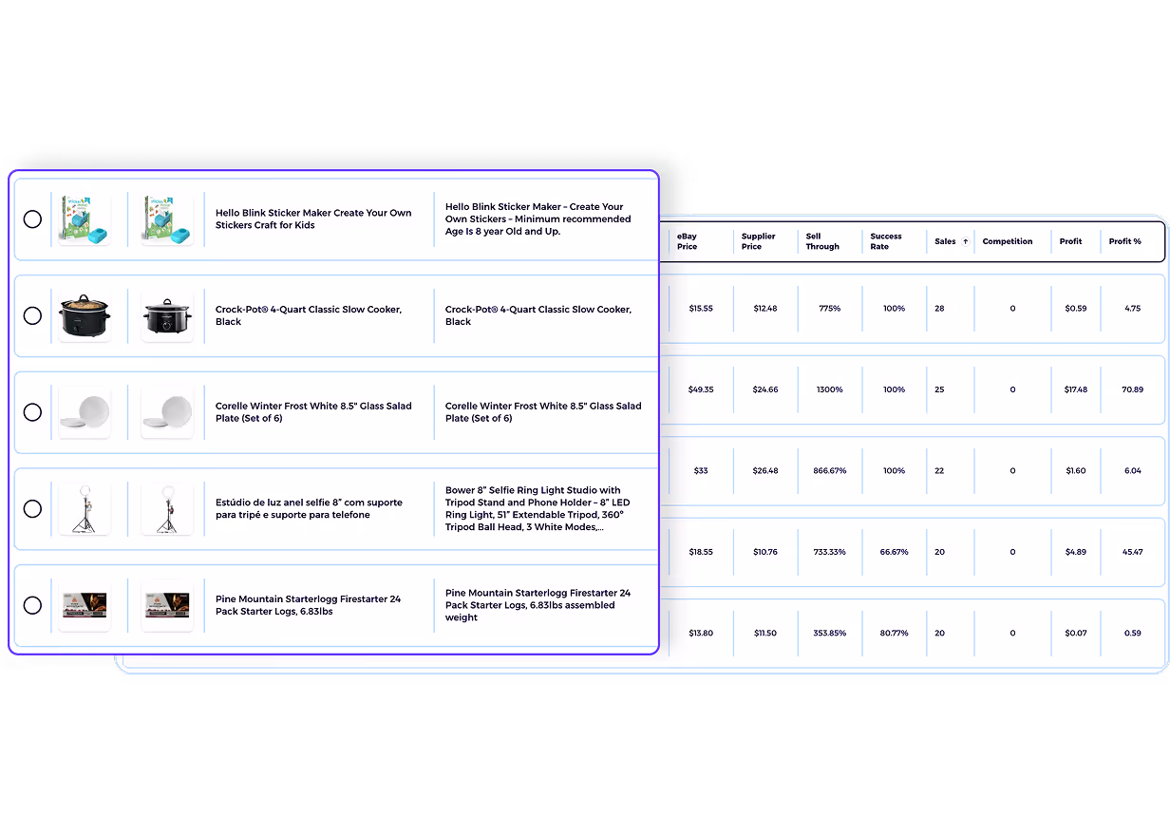Click the eBay price $49.35
Image resolution: width=1170 pixels, height=816 pixels.
[701, 389]
